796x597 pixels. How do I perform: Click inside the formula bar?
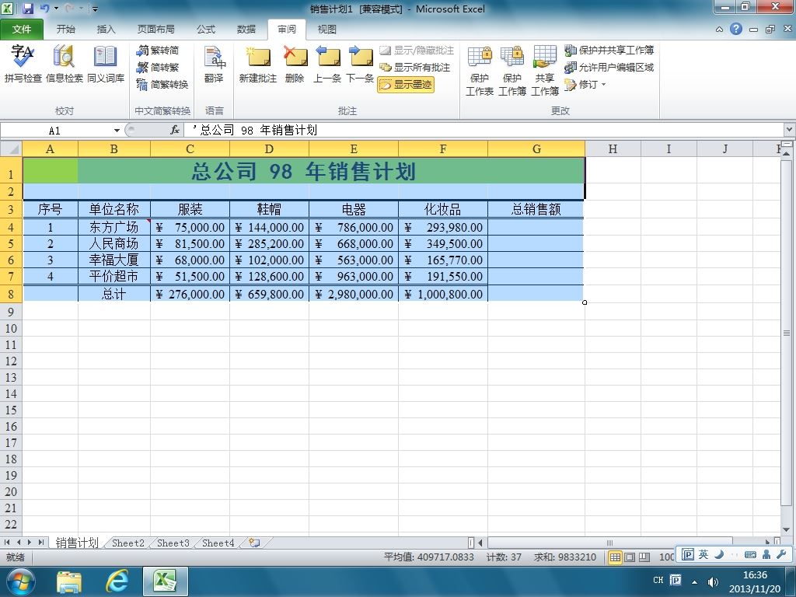tap(485, 131)
